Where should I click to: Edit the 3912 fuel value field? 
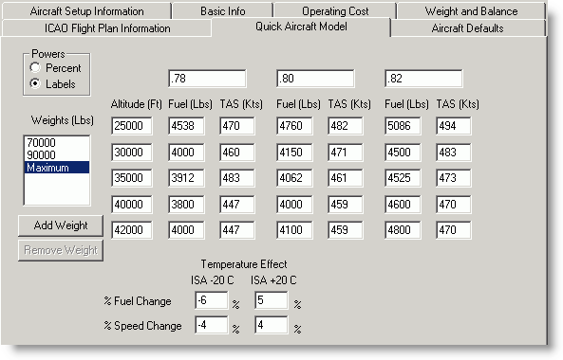[186, 178]
